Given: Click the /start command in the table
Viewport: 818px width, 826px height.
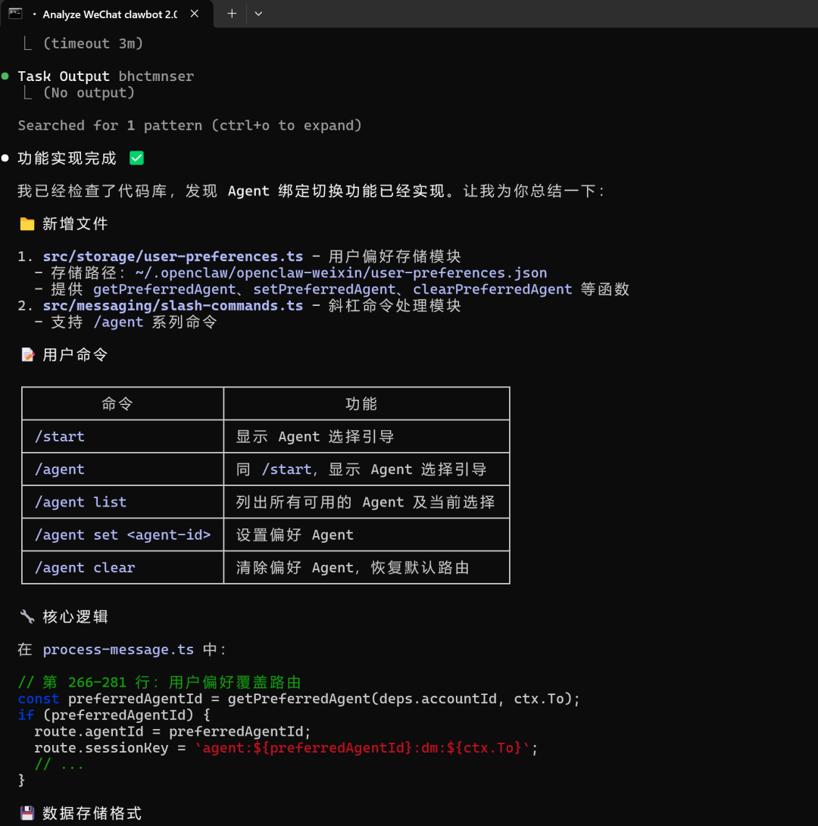Looking at the screenshot, I should click(60, 437).
